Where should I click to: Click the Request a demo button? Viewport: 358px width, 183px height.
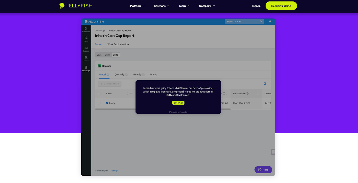(x=281, y=6)
